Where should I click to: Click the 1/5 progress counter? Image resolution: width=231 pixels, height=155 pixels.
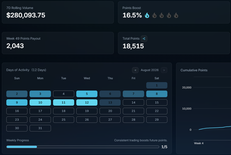pyautogui.click(x=164, y=147)
